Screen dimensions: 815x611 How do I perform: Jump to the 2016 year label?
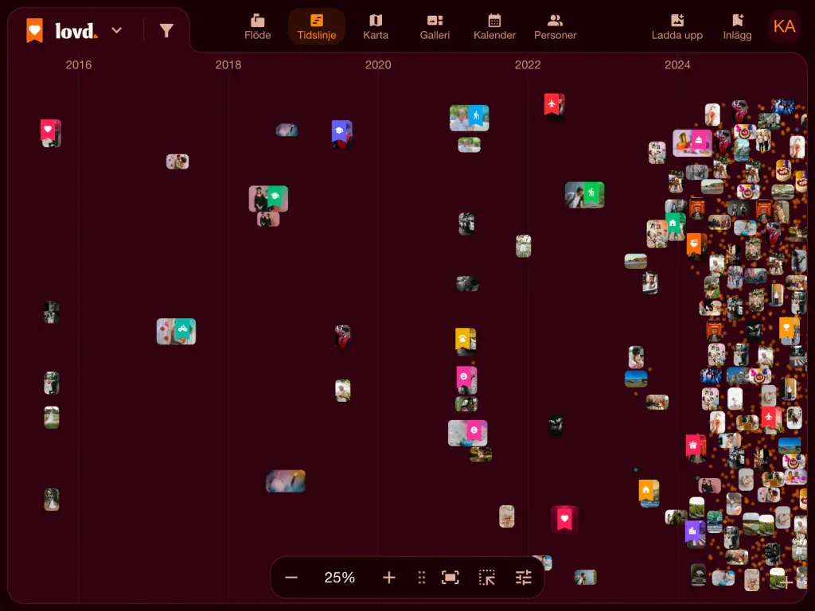(79, 65)
